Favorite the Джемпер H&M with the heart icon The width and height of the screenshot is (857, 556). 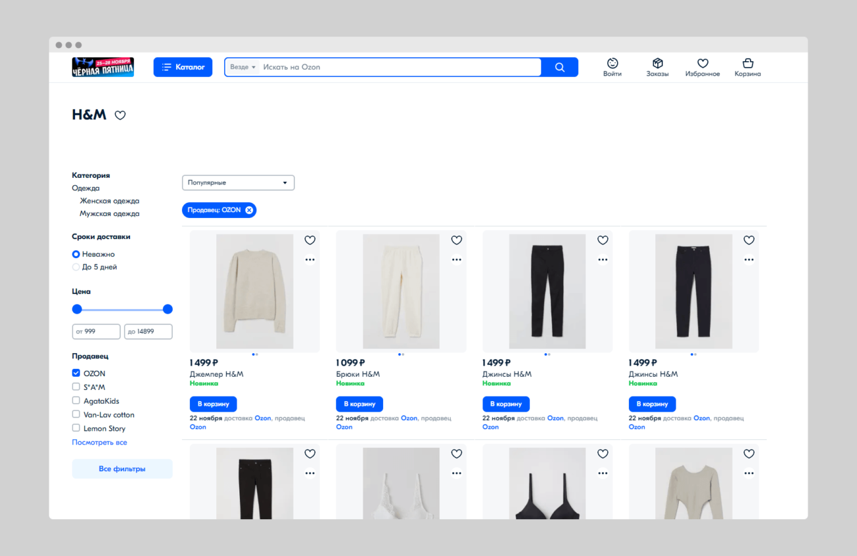310,240
